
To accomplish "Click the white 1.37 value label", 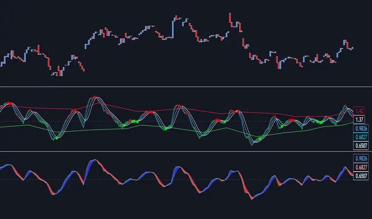I will [x=359, y=119].
